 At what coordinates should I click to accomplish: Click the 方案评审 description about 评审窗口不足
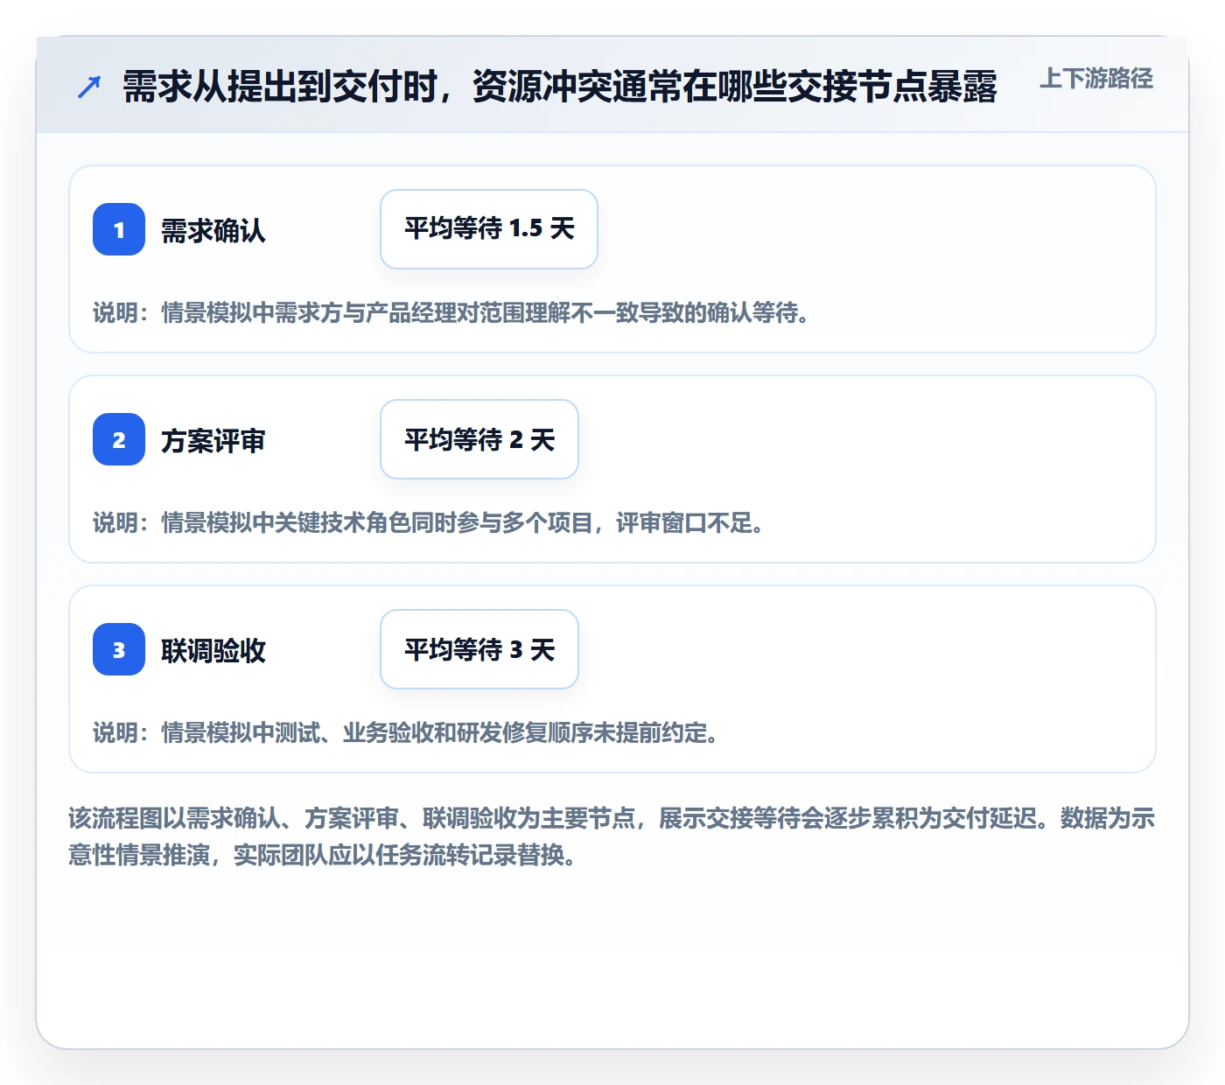coord(428,522)
